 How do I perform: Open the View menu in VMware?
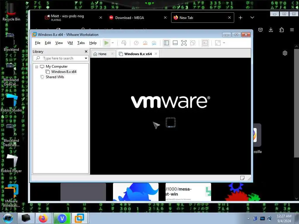(59, 43)
